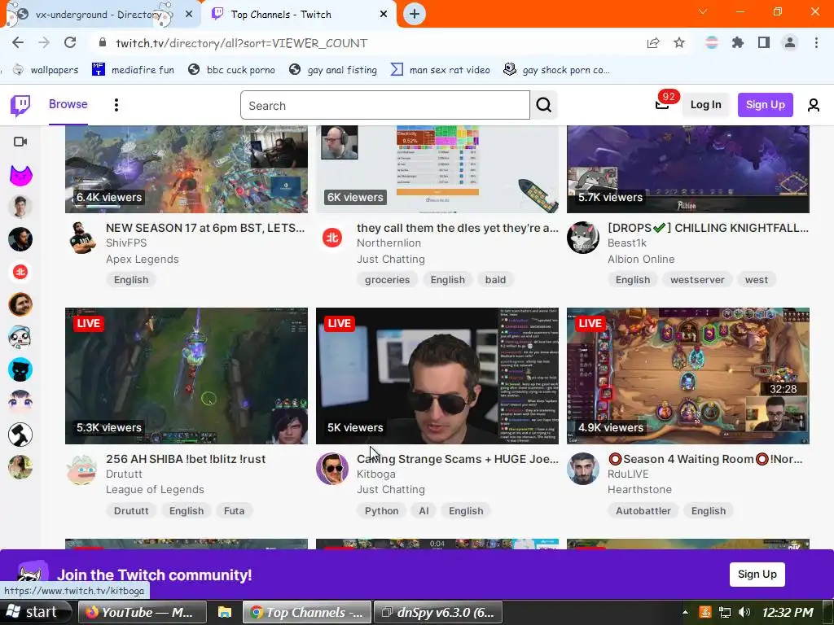
Task: Open the mediafire fun bookmark
Action: [x=133, y=70]
